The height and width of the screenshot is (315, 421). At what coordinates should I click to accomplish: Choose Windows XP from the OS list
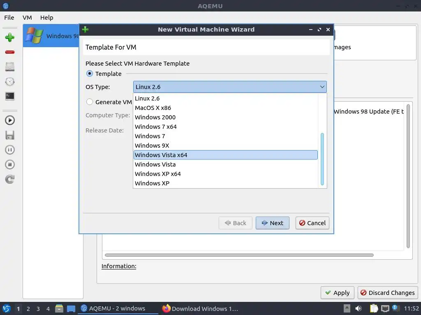(x=226, y=183)
